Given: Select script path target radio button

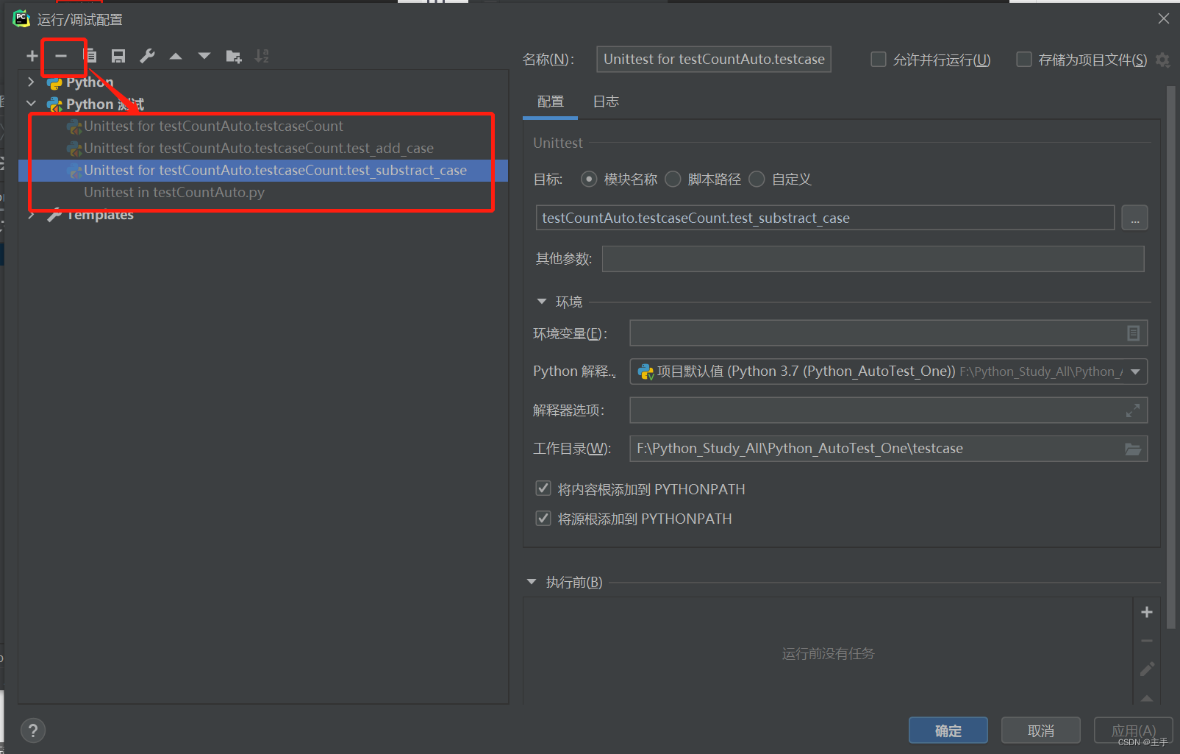Looking at the screenshot, I should pos(673,179).
